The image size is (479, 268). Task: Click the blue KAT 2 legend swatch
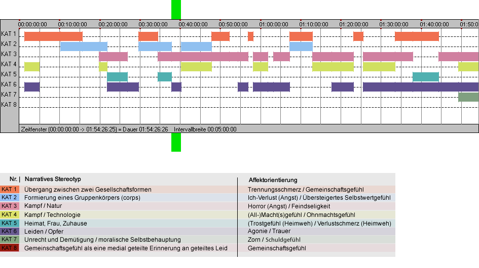click(x=10, y=197)
